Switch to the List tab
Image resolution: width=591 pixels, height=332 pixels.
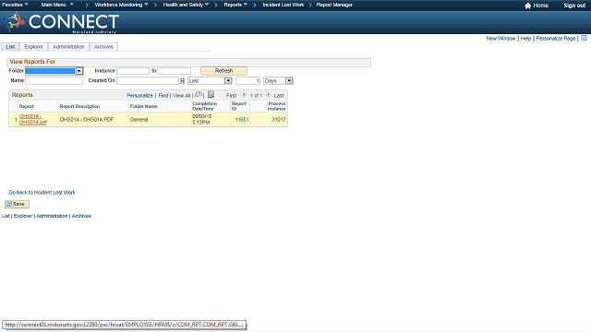[10, 47]
